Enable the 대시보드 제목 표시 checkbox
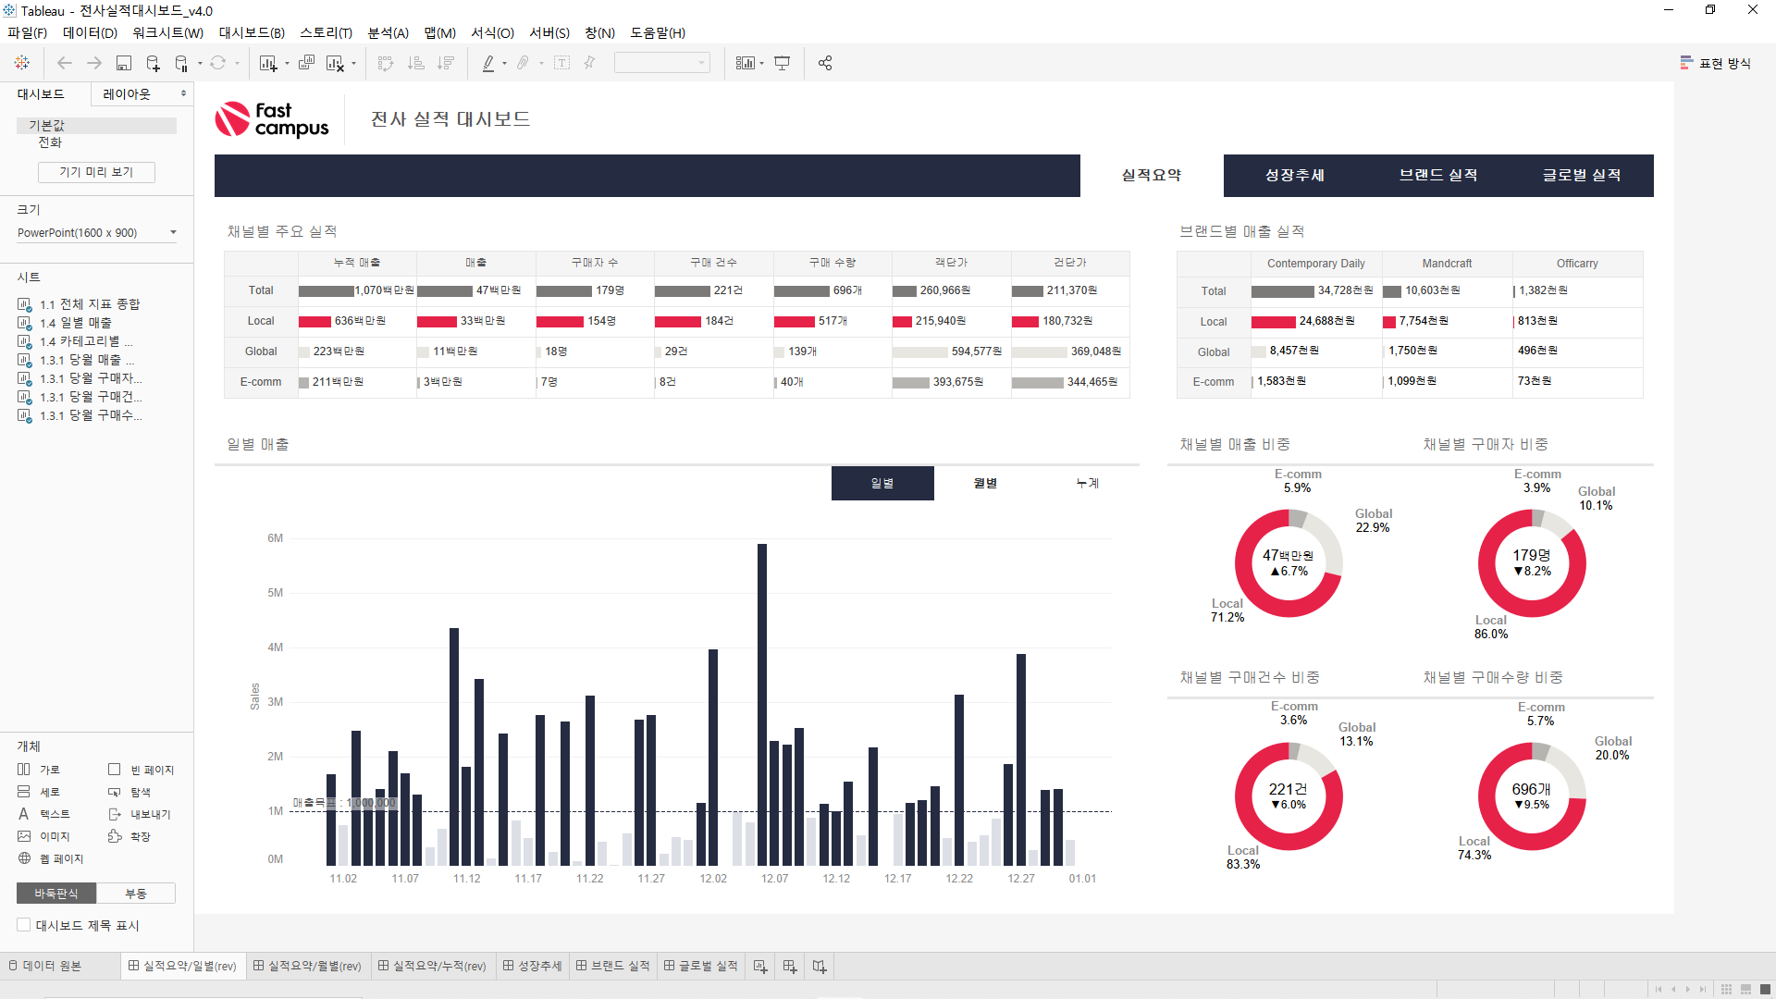 pos(24,925)
